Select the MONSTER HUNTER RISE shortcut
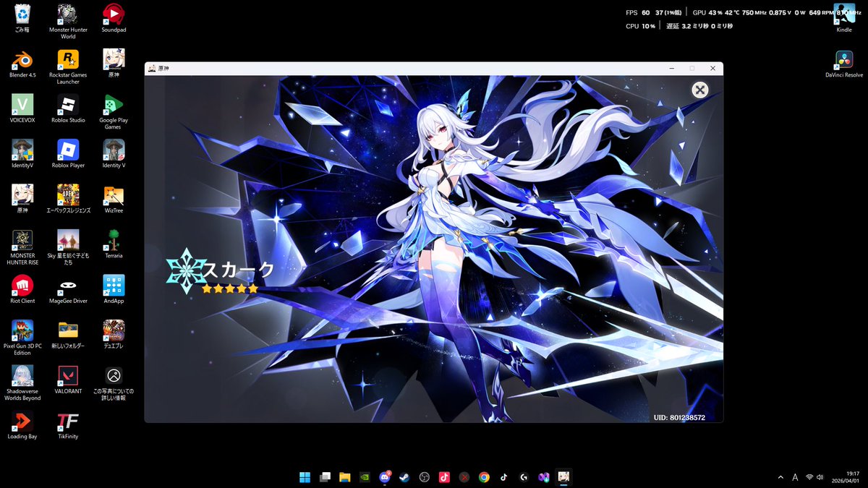Image resolution: width=868 pixels, height=488 pixels. [x=22, y=247]
